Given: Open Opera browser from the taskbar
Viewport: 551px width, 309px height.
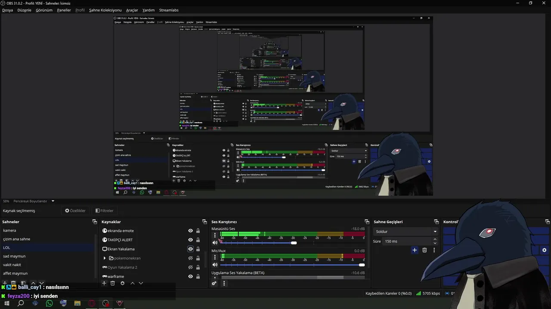Looking at the screenshot, I should [92, 303].
